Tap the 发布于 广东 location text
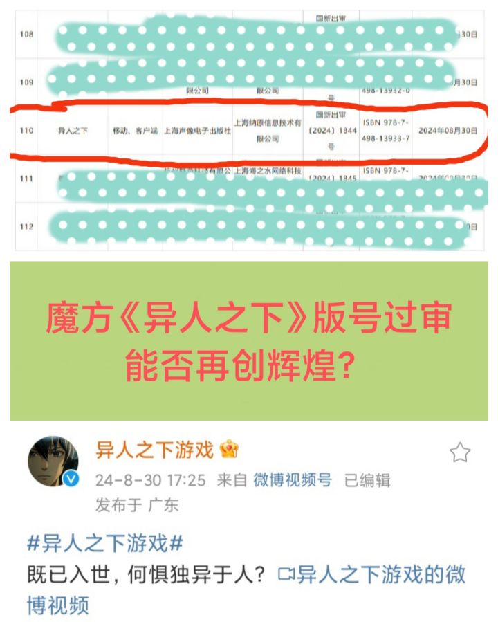Image resolution: width=498 pixels, height=622 pixels. pos(137,505)
